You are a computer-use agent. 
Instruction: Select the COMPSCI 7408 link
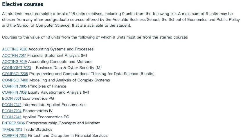coord(15,80)
